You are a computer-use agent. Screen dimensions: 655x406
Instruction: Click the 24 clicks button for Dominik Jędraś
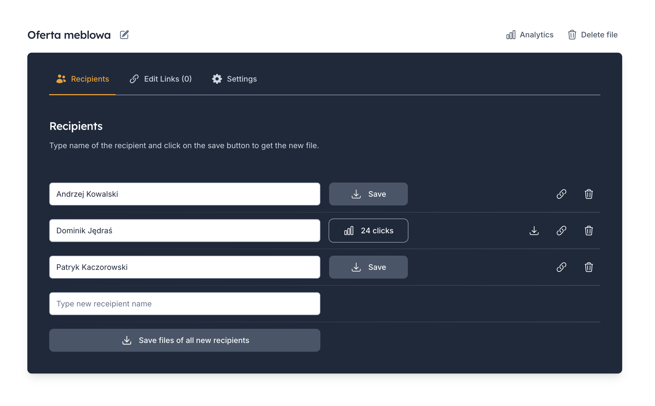(x=368, y=231)
